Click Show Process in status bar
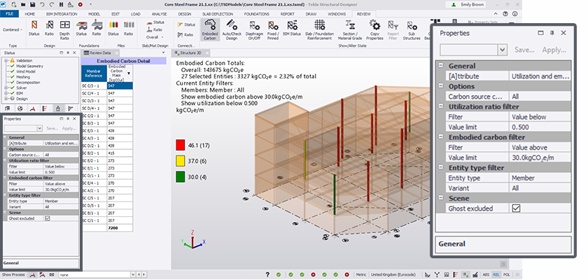The width and height of the screenshot is (588, 280). tap(13, 275)
